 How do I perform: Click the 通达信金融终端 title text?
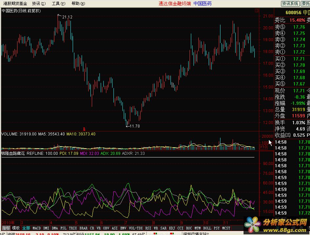174,4
